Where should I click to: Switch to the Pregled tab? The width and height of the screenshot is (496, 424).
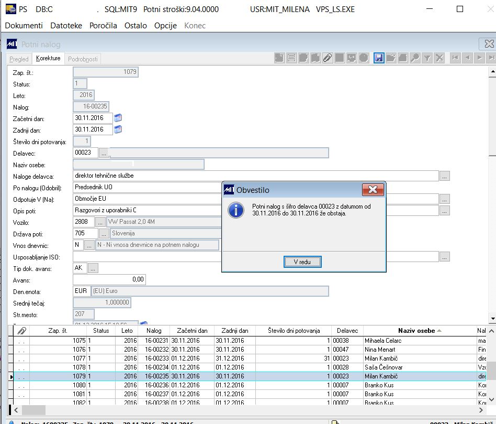[x=19, y=59]
